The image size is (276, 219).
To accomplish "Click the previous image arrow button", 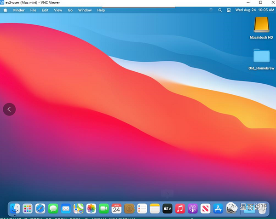I will 9,109.
